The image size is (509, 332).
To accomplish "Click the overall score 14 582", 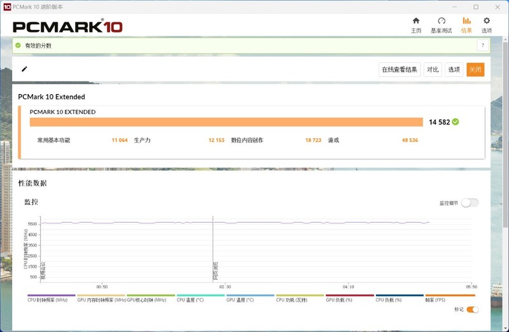I will click(439, 122).
